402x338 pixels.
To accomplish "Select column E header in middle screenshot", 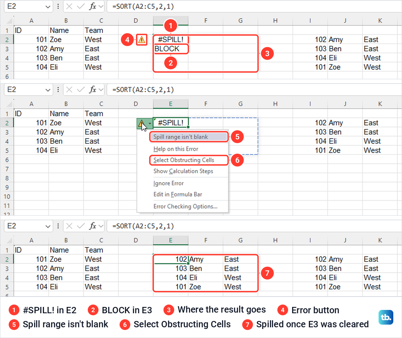I will (x=171, y=104).
